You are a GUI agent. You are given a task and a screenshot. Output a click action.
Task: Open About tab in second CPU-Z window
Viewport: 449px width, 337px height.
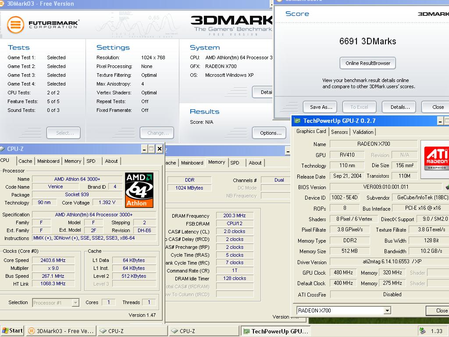pos(255,163)
